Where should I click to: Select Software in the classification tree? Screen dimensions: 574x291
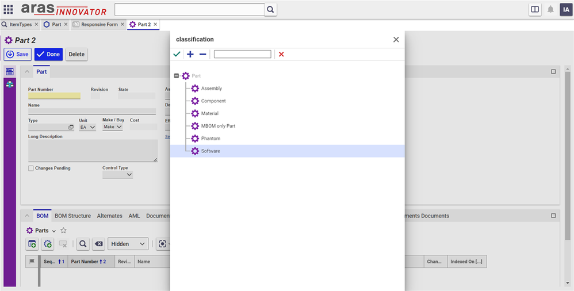(211, 151)
